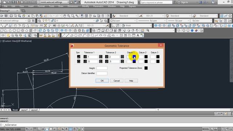Expand the World UCS dropdown
Image resolution: width=233 pixels, height=131 pixels.
pos(150,25)
